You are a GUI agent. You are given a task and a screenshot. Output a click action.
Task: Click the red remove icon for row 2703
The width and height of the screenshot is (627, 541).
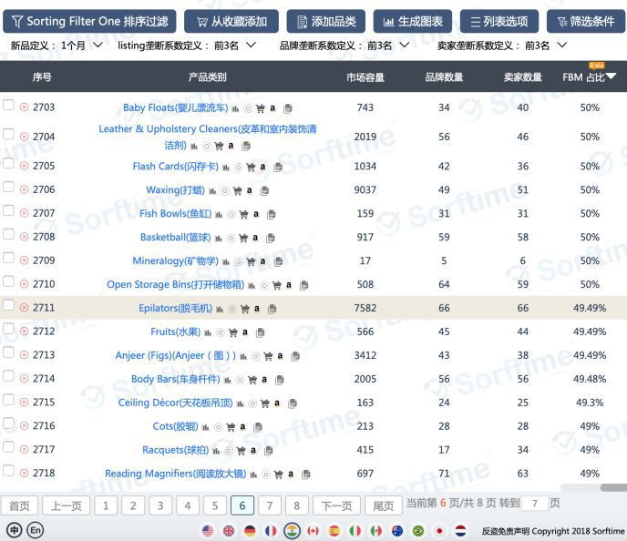(25, 107)
